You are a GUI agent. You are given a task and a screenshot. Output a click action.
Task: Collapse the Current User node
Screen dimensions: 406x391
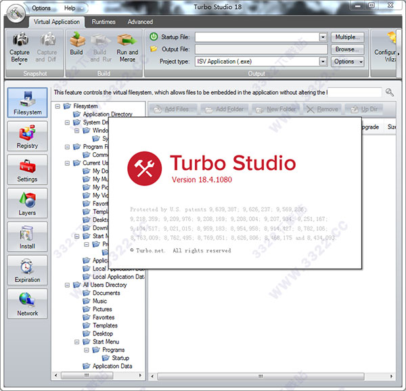click(67, 163)
